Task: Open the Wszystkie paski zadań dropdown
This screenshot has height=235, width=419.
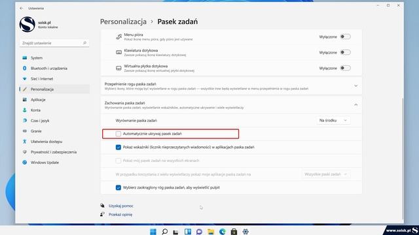Action: pos(326,174)
